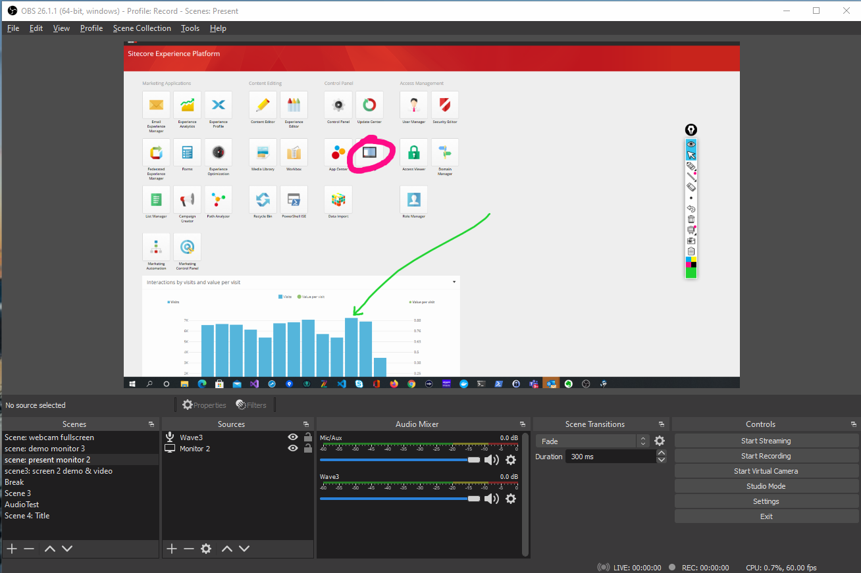
Task: Toggle visibility of Monitor 2 source
Action: click(x=293, y=449)
